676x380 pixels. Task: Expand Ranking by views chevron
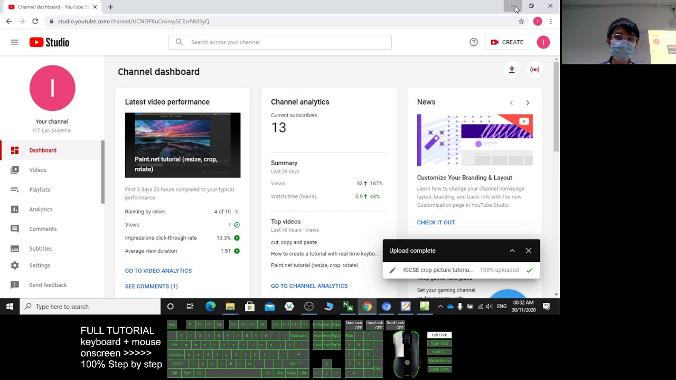click(236, 212)
